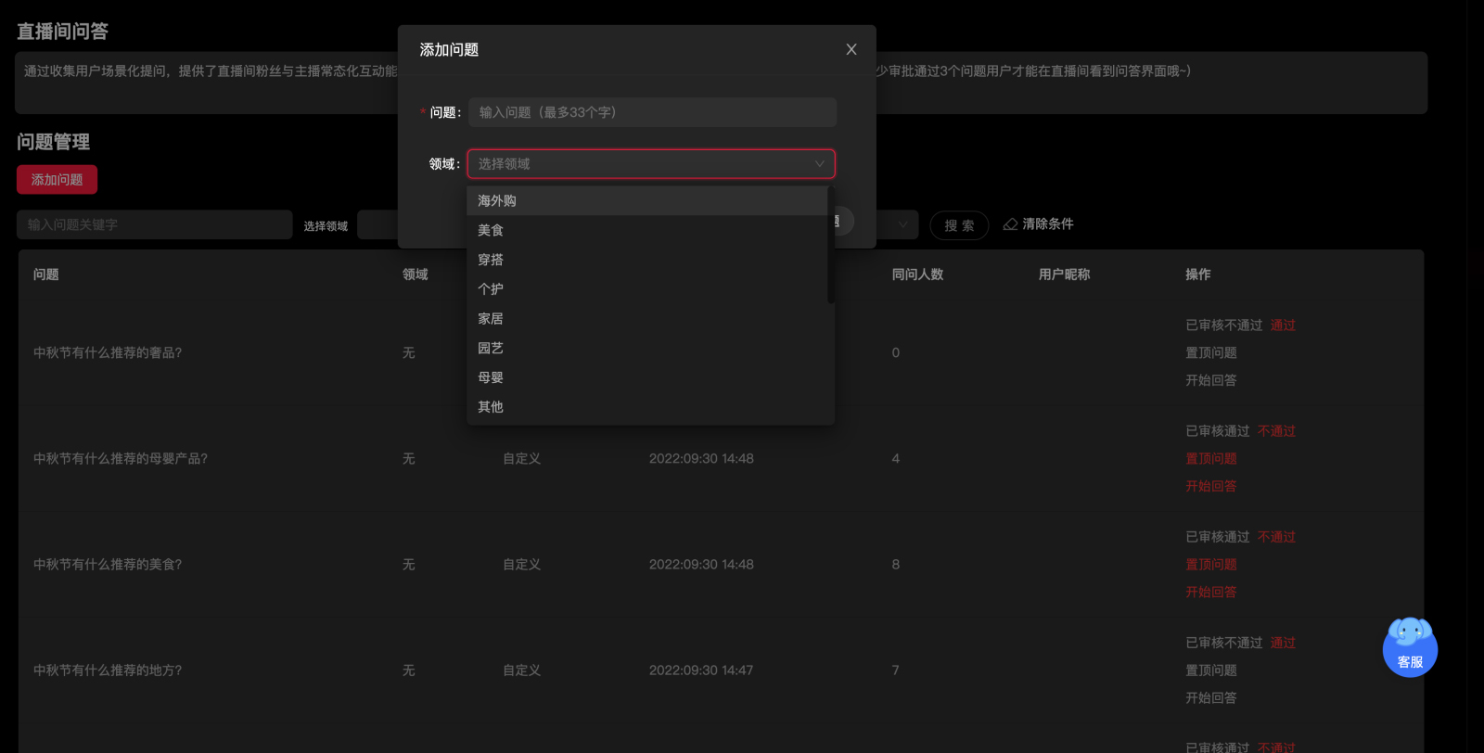Click question text 中秋节有什么推荐的奢品?
Viewport: 1484px width, 753px height.
click(108, 353)
